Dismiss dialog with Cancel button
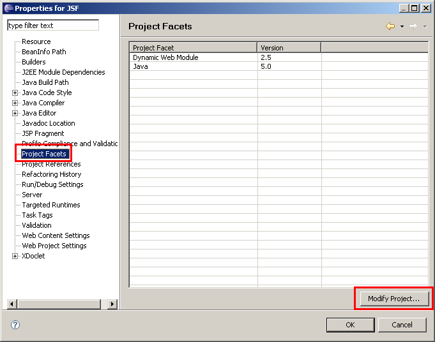This screenshot has width=435, height=342. pos(402,325)
